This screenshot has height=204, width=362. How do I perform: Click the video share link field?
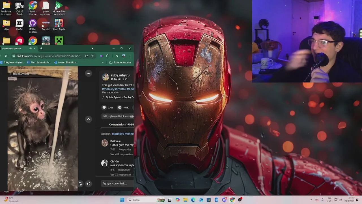click(x=118, y=116)
